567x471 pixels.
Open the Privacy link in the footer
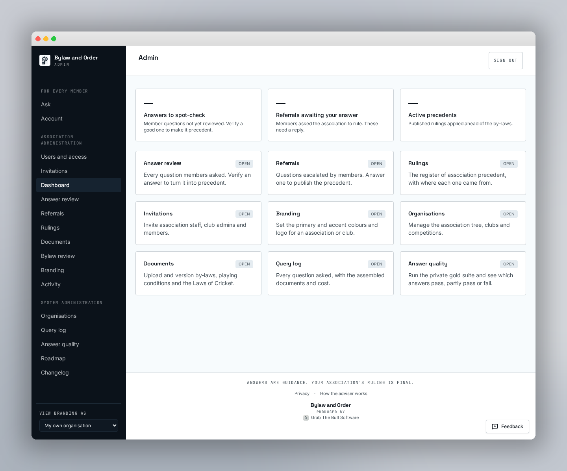[x=302, y=393]
